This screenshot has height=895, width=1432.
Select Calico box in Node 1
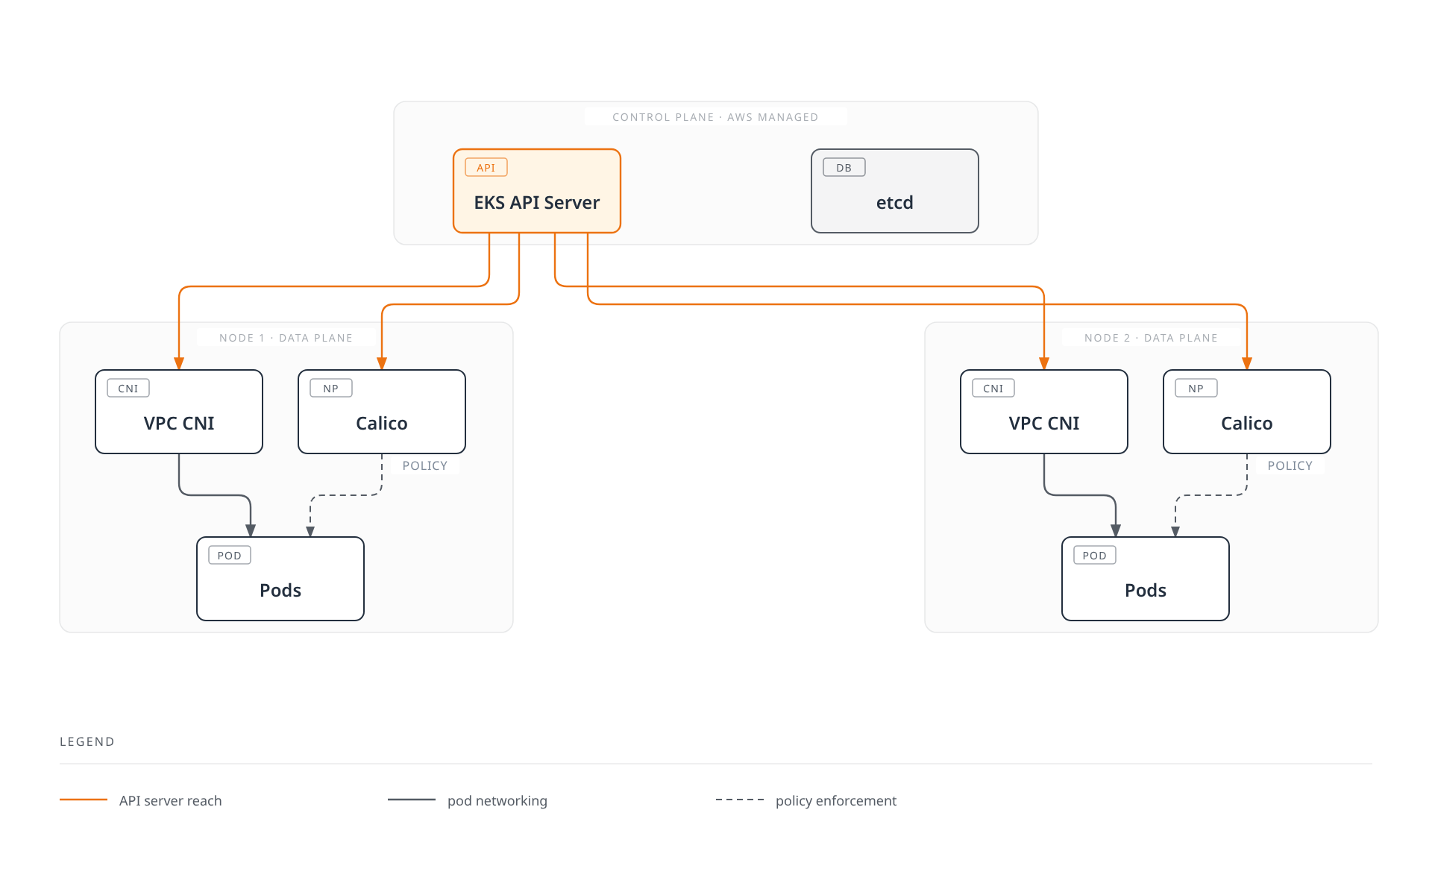(382, 412)
